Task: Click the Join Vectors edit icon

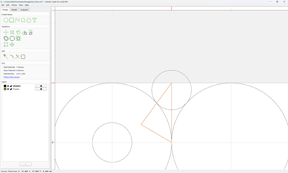Action: coord(12,57)
